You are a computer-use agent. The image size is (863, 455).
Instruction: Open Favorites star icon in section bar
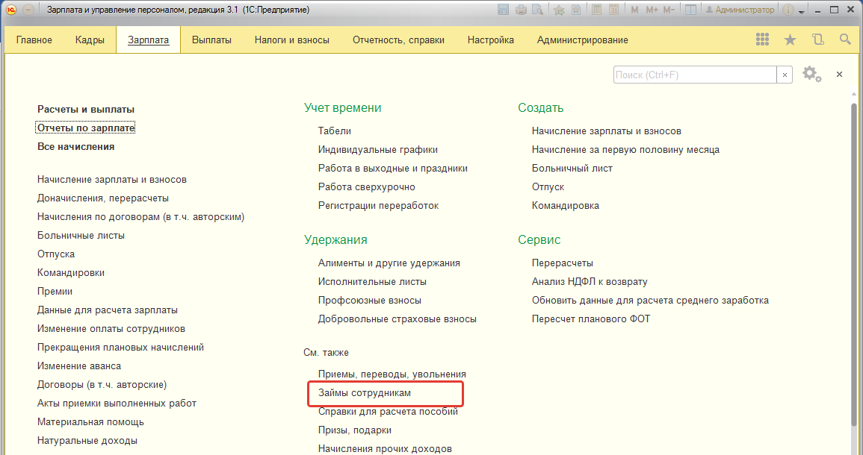click(x=790, y=40)
